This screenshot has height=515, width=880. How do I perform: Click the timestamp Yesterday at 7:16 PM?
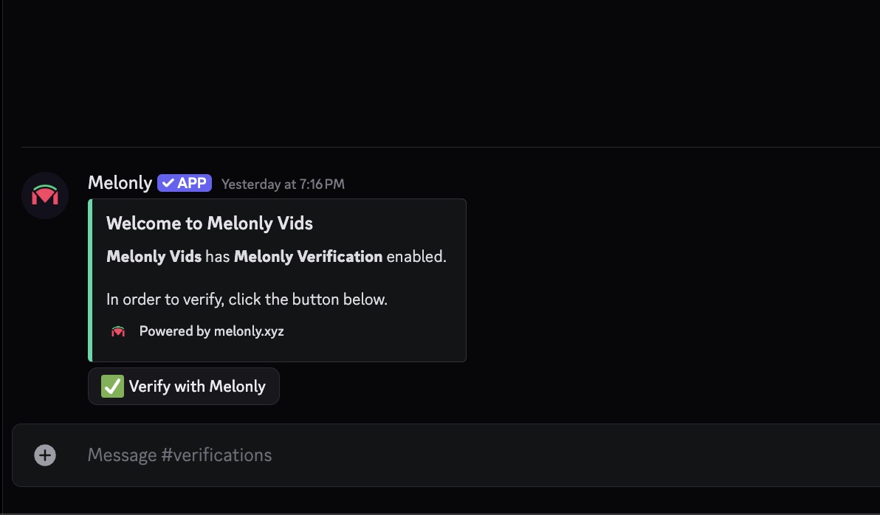(x=282, y=184)
